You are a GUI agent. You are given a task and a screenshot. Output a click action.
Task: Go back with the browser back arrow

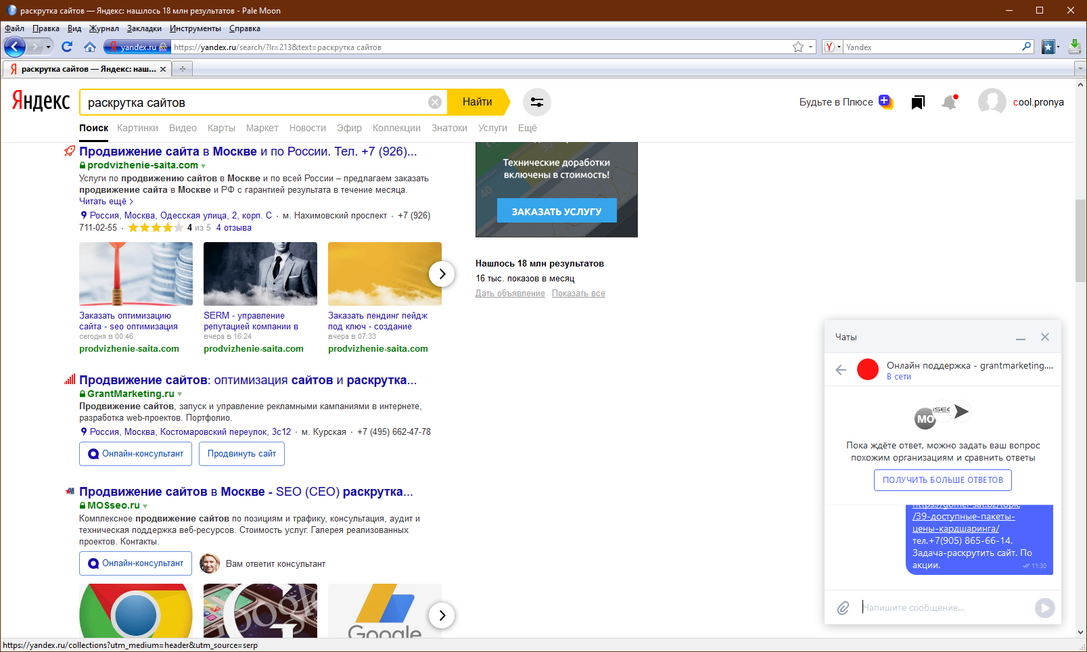click(15, 47)
